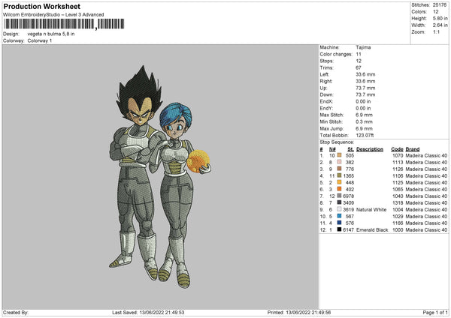Select the Height value '5.80 in'

pyautogui.click(x=440, y=18)
